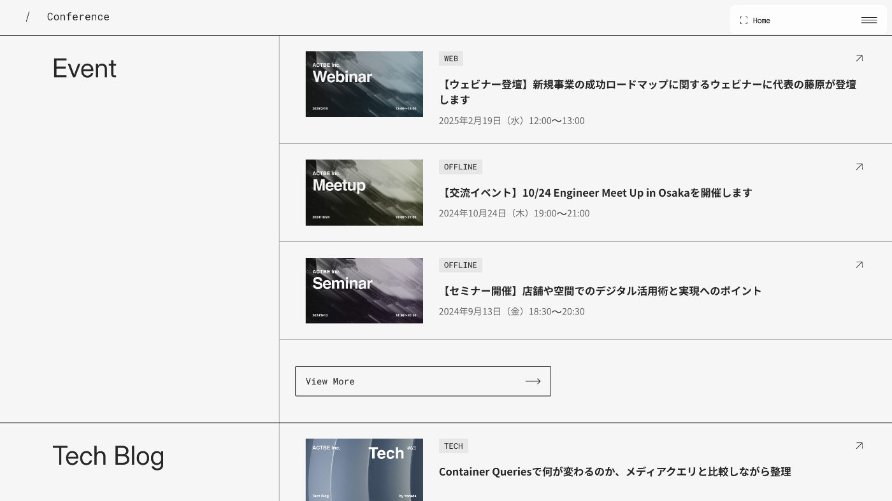This screenshot has height=501, width=892.
Task: Open the ウェビナー登壇 event title link
Action: tap(647, 92)
